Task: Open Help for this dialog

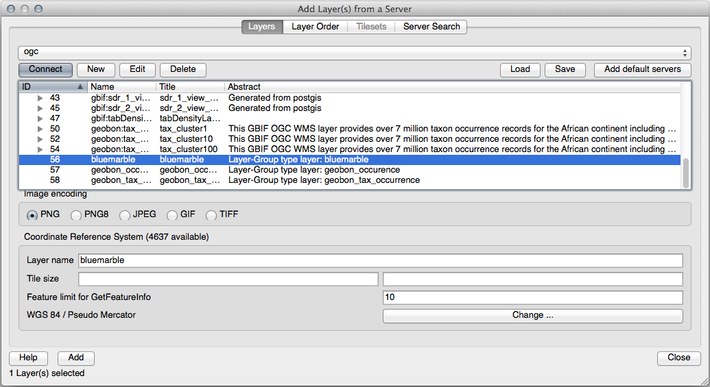Action: (28, 358)
